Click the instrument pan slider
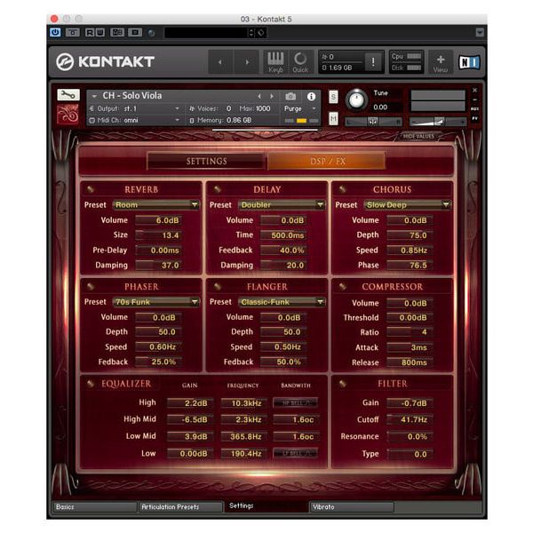Image resolution: width=533 pixels, height=533 pixels. 373,122
